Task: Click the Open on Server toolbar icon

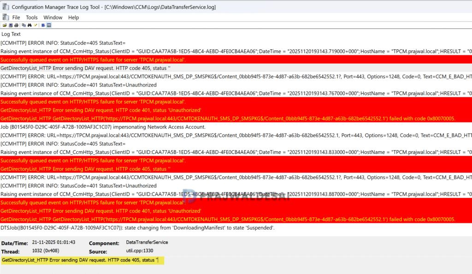Action: pyautogui.click(x=11, y=25)
